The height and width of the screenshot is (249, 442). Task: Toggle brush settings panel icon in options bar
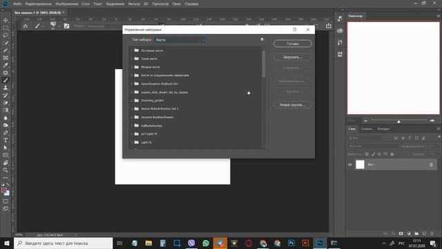(x=66, y=26)
